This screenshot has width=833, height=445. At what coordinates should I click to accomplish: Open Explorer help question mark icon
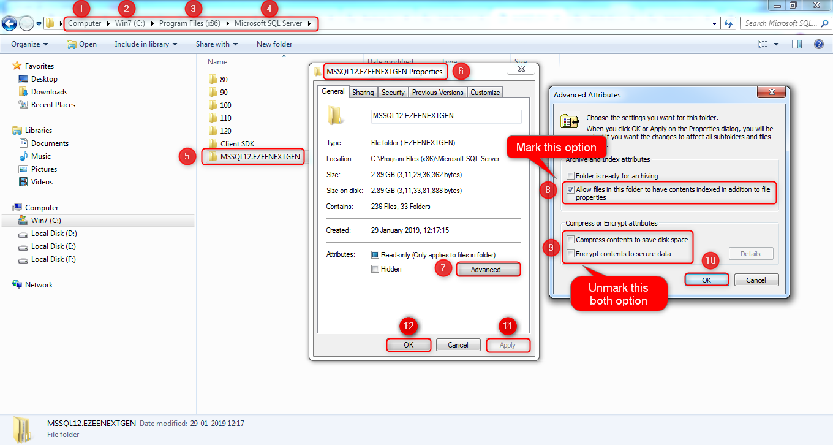click(x=818, y=44)
